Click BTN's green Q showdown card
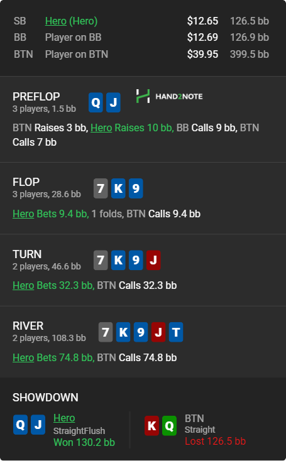 [x=169, y=425]
